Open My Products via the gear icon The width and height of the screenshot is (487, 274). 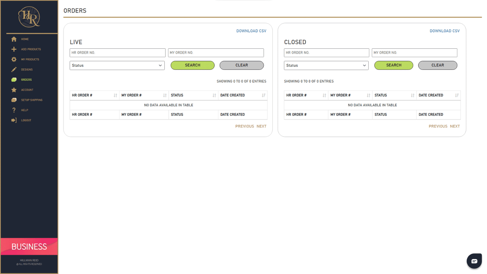point(14,59)
